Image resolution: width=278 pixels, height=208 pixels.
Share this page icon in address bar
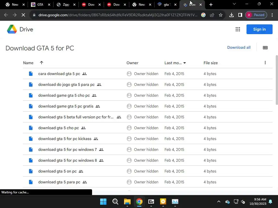(x=212, y=15)
